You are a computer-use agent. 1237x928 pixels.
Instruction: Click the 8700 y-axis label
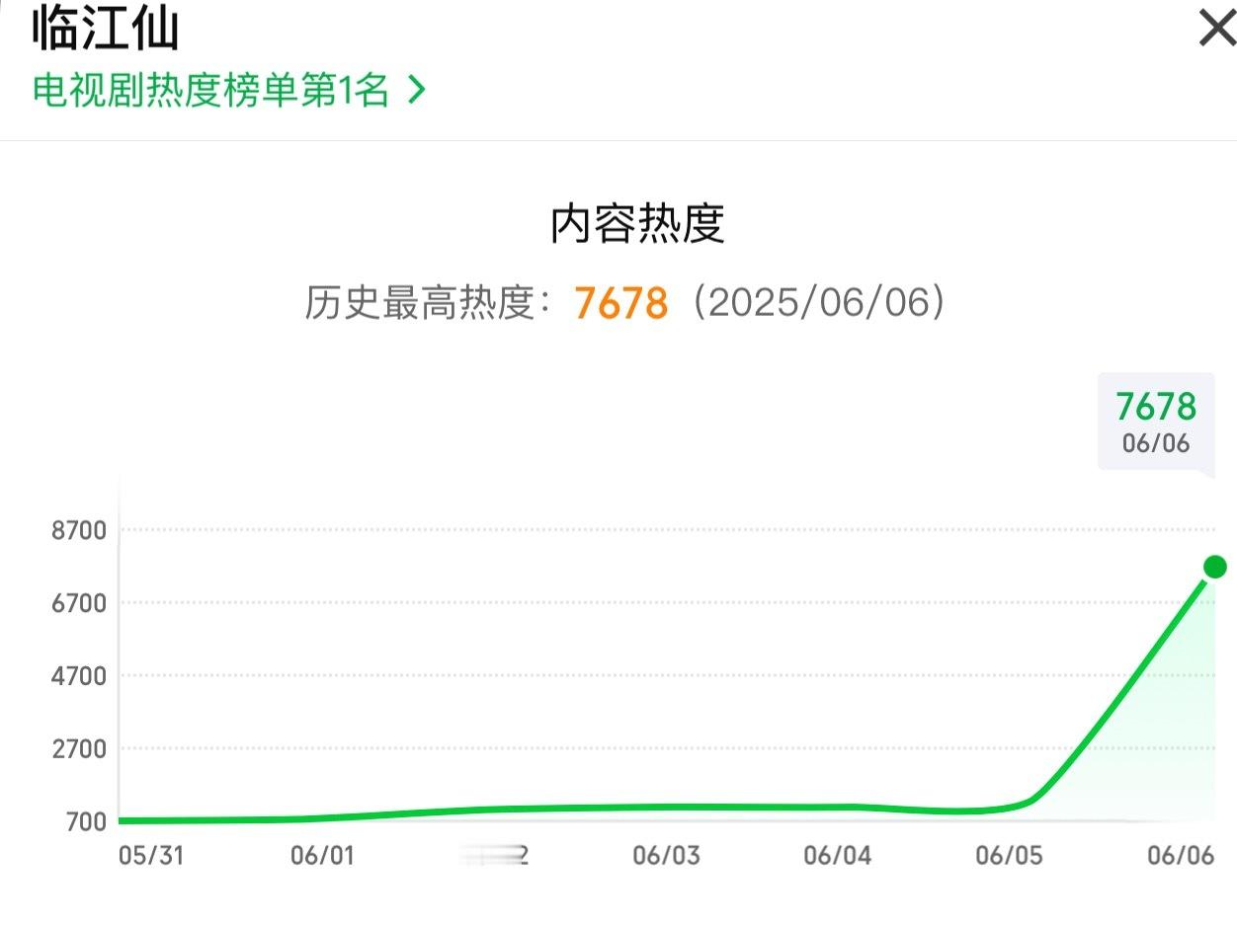[x=78, y=530]
